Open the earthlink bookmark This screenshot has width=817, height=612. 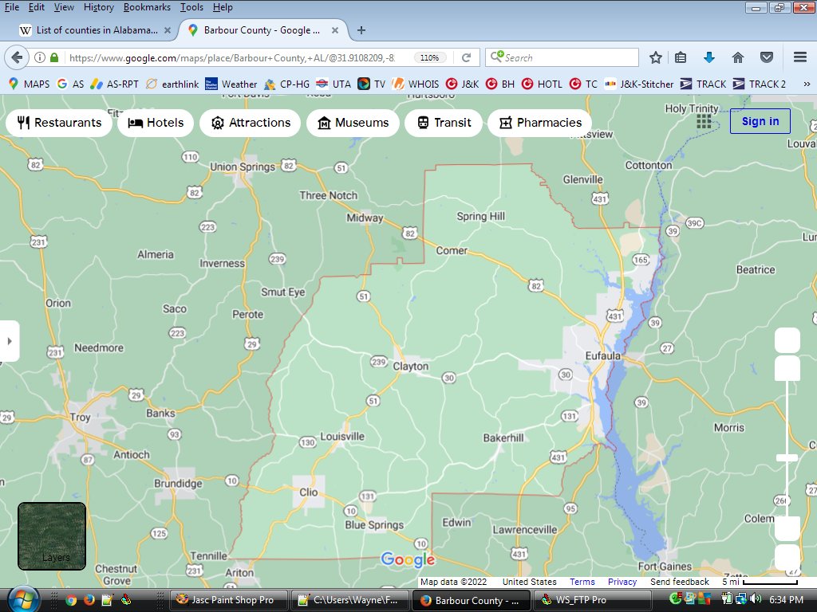pos(172,84)
